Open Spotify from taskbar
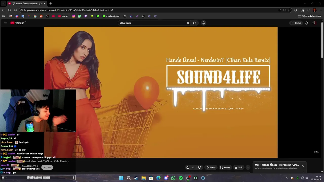 coord(181,178)
